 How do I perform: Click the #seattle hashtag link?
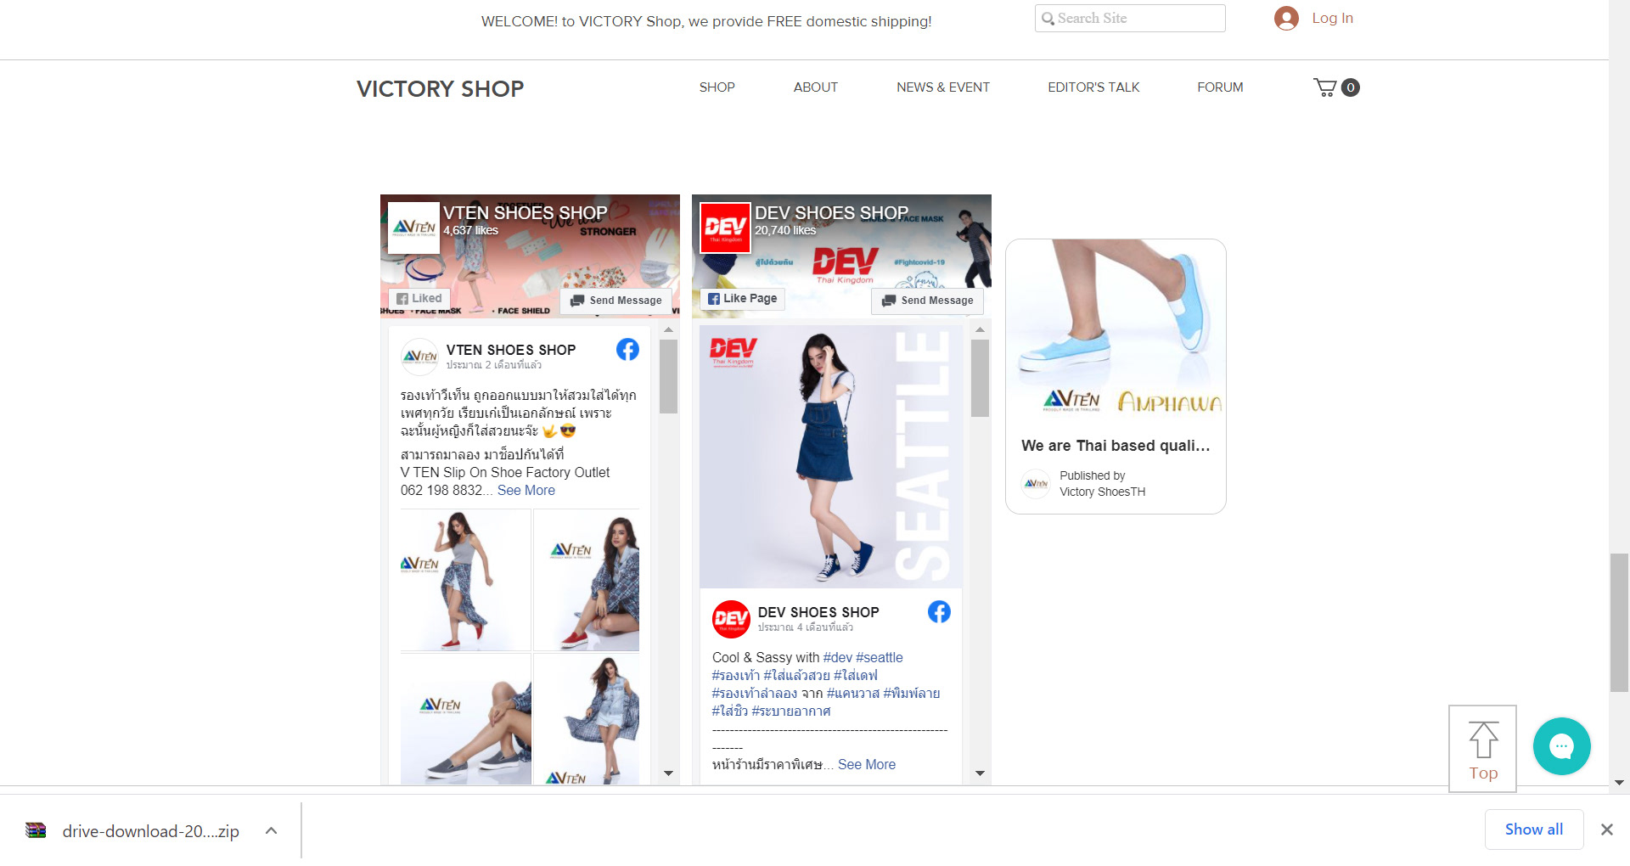(880, 658)
